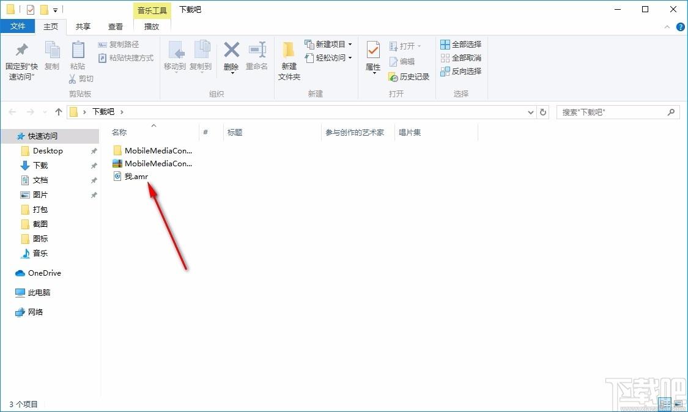This screenshot has width=688, height=412.
Task: Select MobileMediaCon... archive file
Action: coord(153,164)
